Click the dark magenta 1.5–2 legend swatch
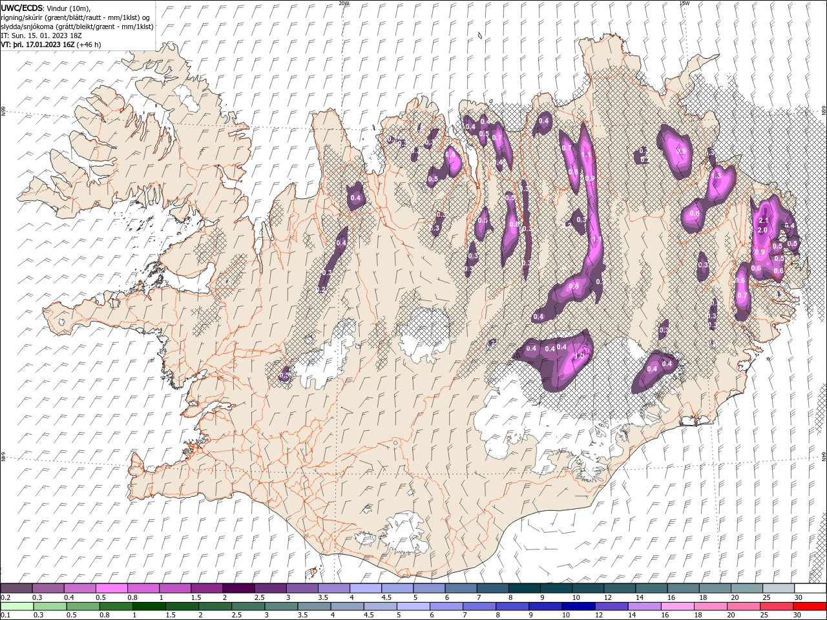 pyautogui.click(x=207, y=588)
